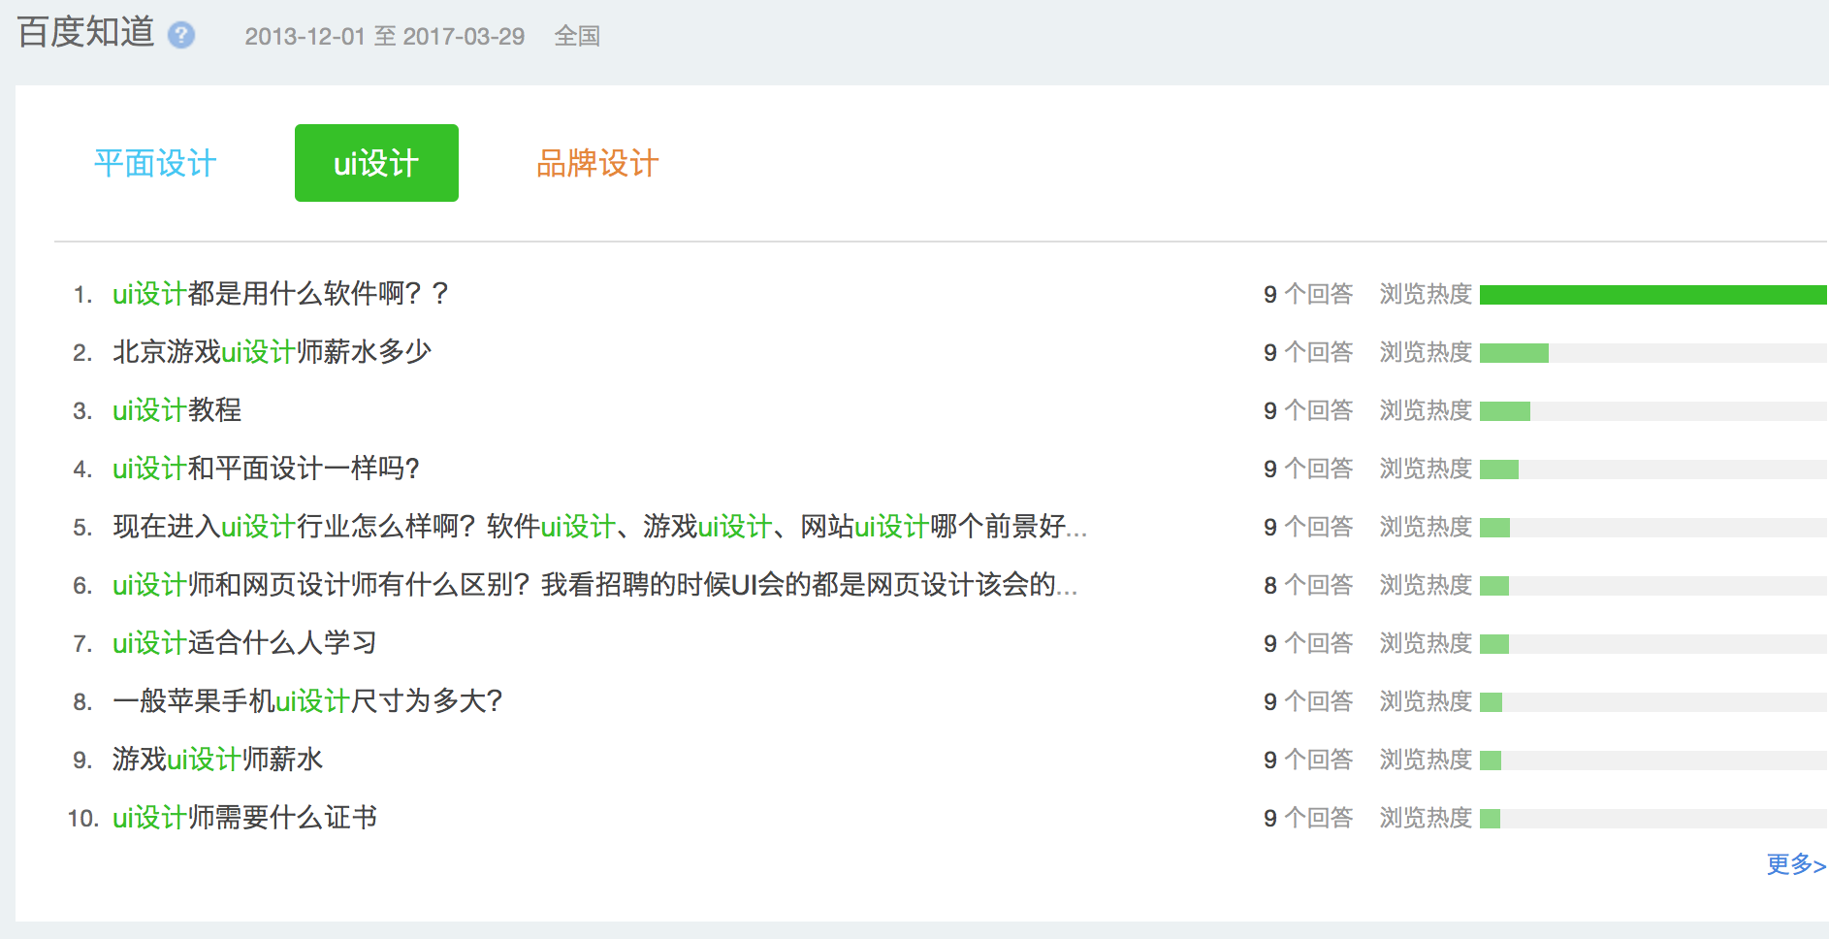
Task: Click ui设计师需要什么证书 link
Action: click(x=244, y=818)
